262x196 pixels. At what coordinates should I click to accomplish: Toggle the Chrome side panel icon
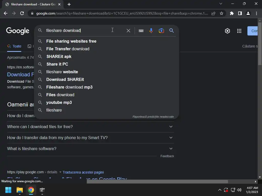pos(240,13)
